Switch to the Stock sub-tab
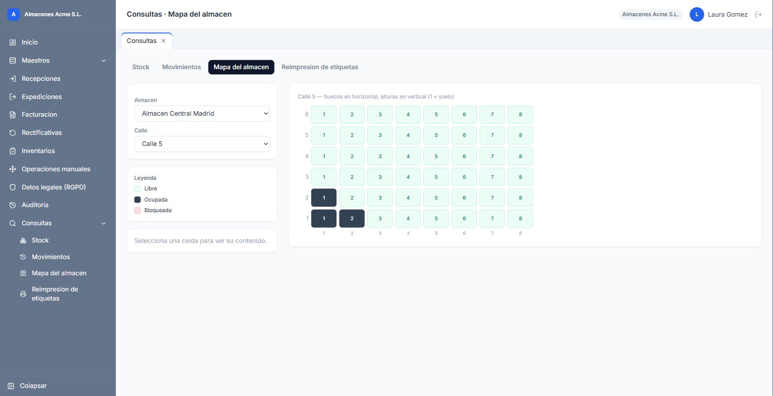 pyautogui.click(x=141, y=67)
